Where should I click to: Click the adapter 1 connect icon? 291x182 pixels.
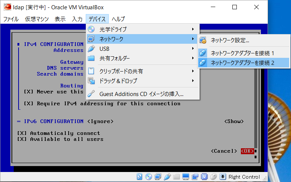[x=203, y=53]
